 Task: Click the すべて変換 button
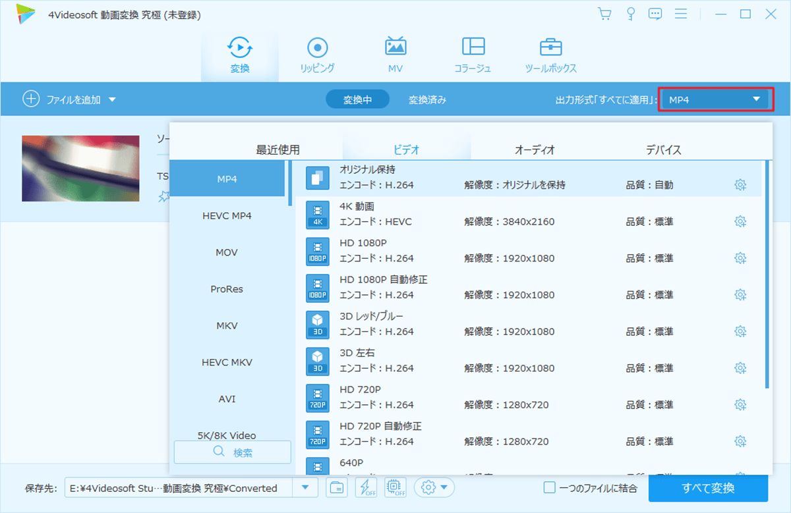pos(709,487)
